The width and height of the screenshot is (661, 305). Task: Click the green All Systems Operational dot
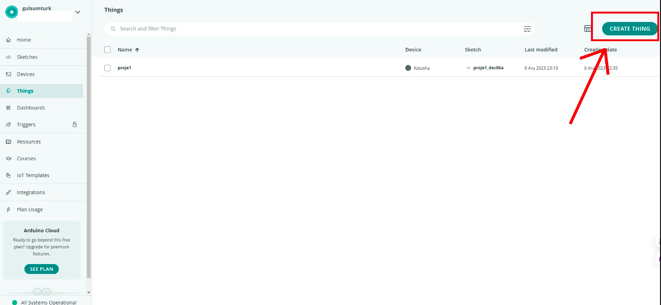pyautogui.click(x=15, y=303)
